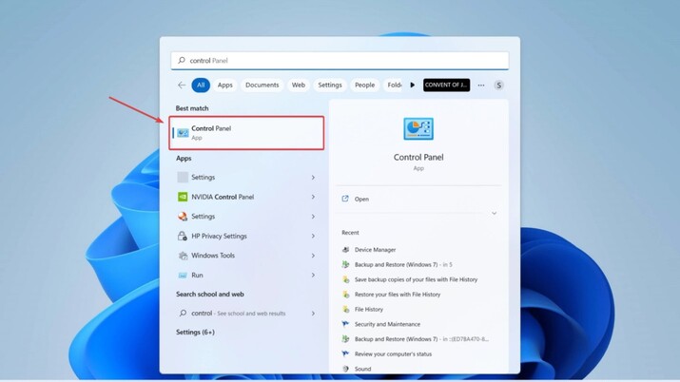Click the Windows Tools gear icon
This screenshot has height=382, width=680.
(x=183, y=256)
